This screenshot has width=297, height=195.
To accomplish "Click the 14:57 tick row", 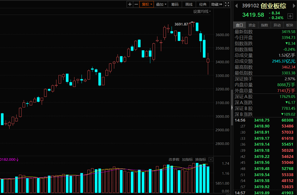I will click(264, 193).
